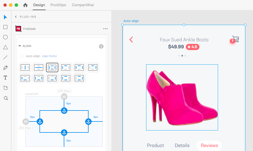Select the Pen tool
This screenshot has height=151, width=253.
5,68
